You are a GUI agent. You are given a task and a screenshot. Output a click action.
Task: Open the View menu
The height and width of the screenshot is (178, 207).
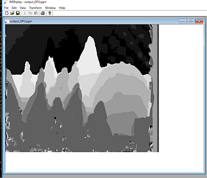click(x=23, y=8)
